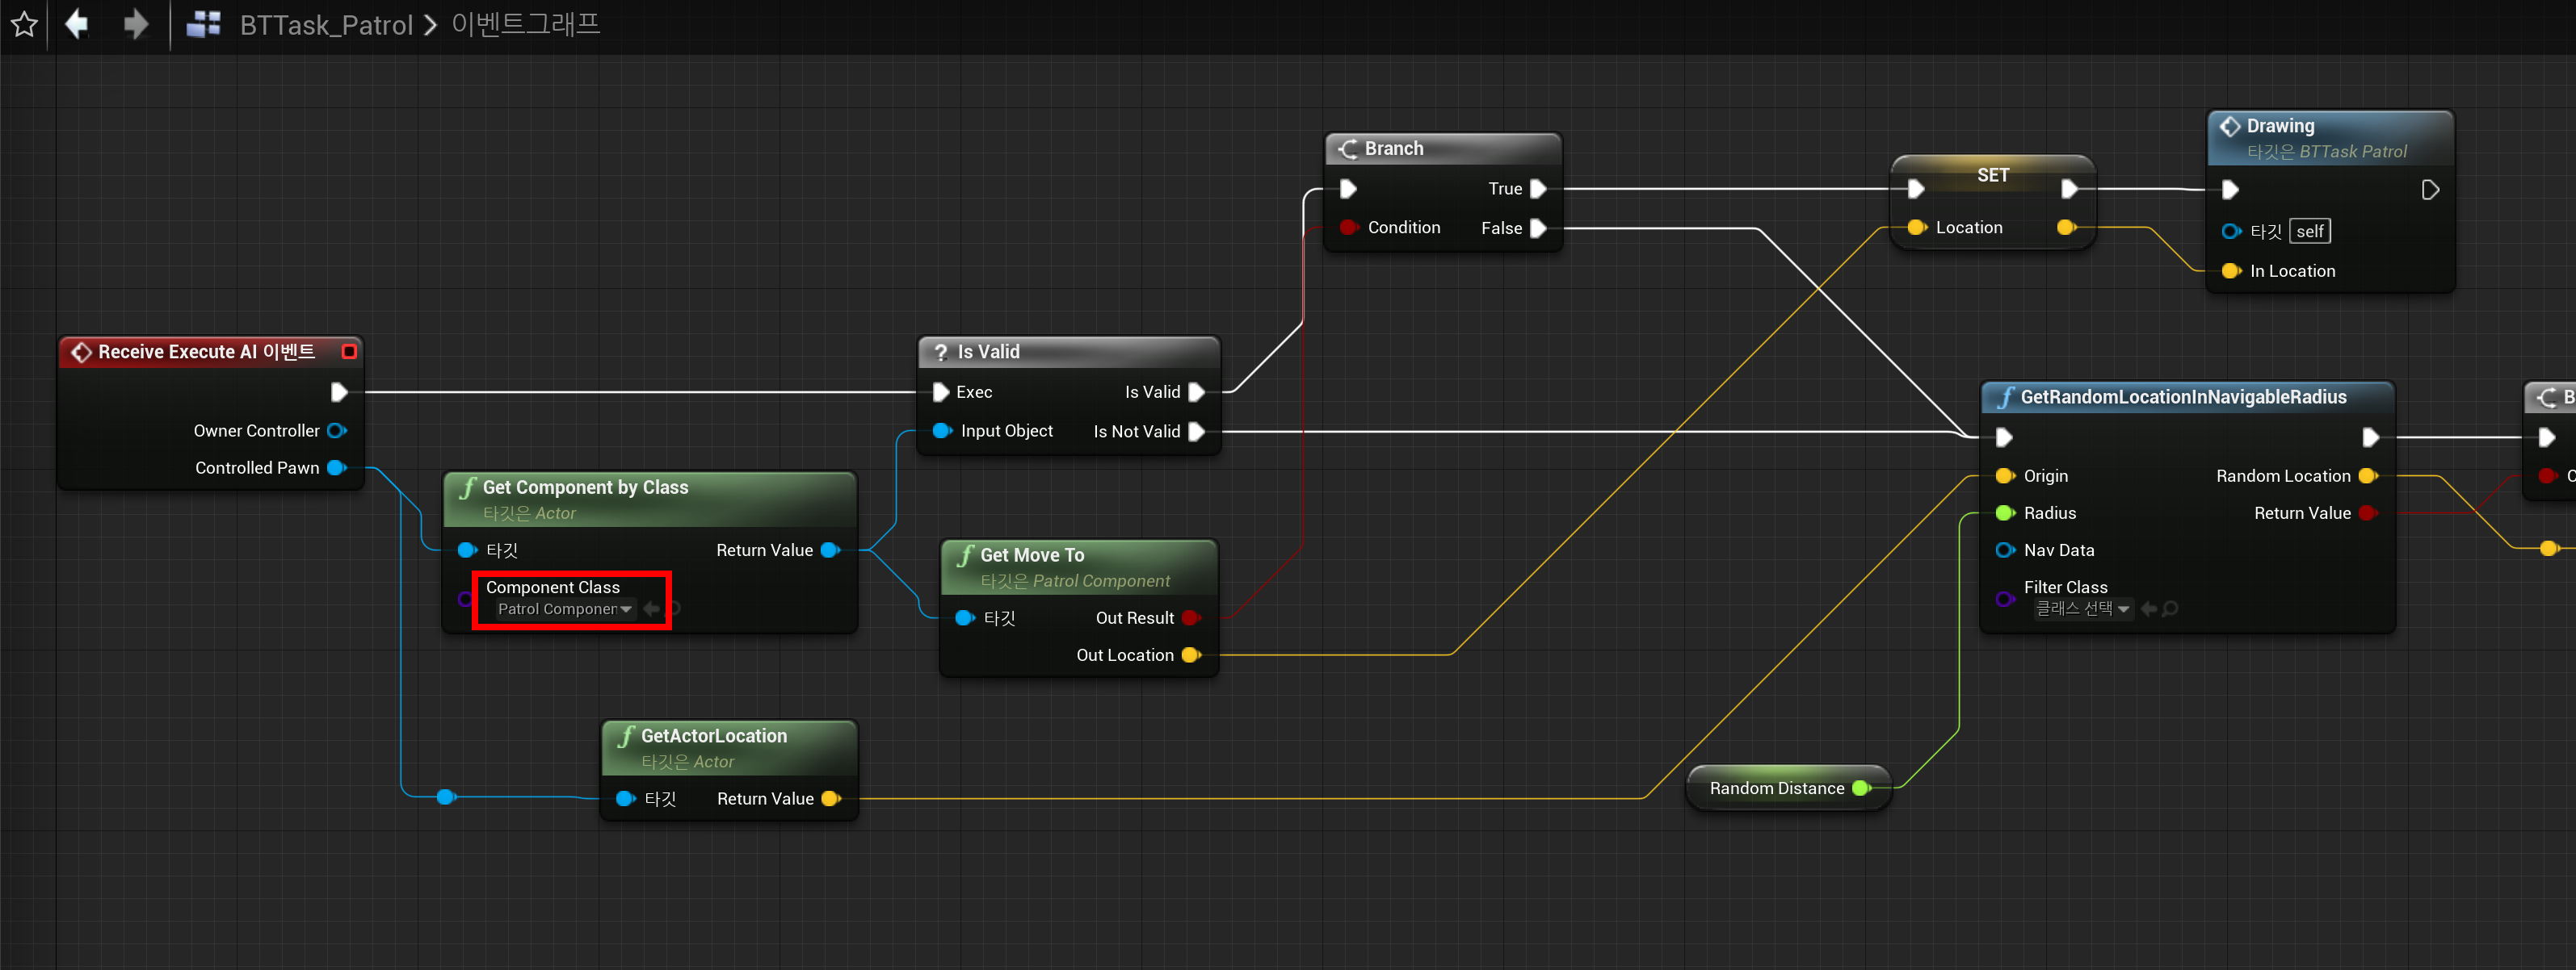Click Is Not Valid exec pin
The width and height of the screenshot is (2576, 970).
[1196, 432]
